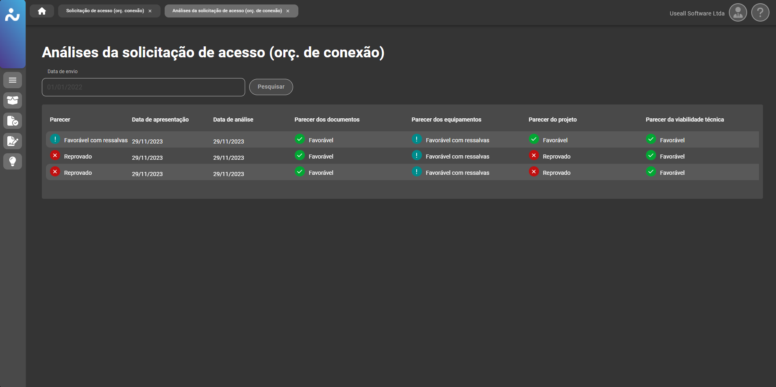Viewport: 776px width, 387px height.
Task: Click the Parecer da viabilidade técnica header
Action: 685,120
